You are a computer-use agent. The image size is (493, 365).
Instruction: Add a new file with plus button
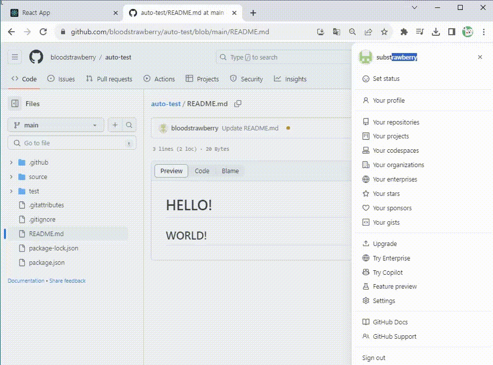[115, 125]
